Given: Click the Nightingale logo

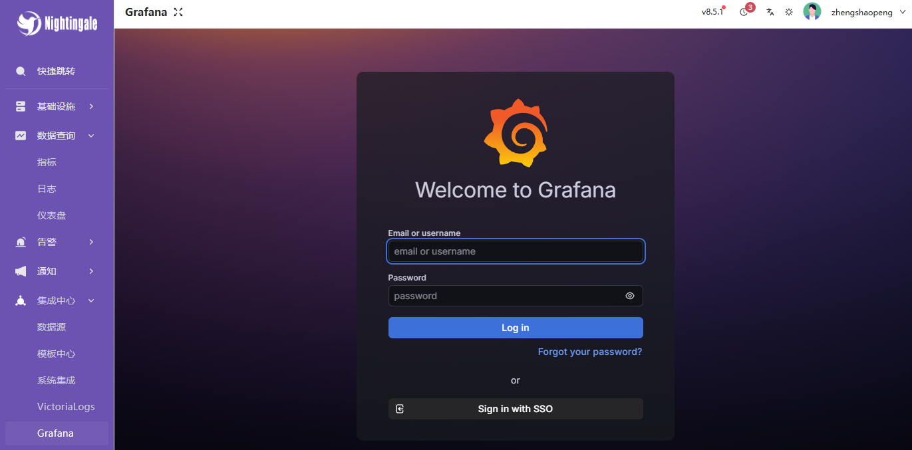Looking at the screenshot, I should (57, 24).
